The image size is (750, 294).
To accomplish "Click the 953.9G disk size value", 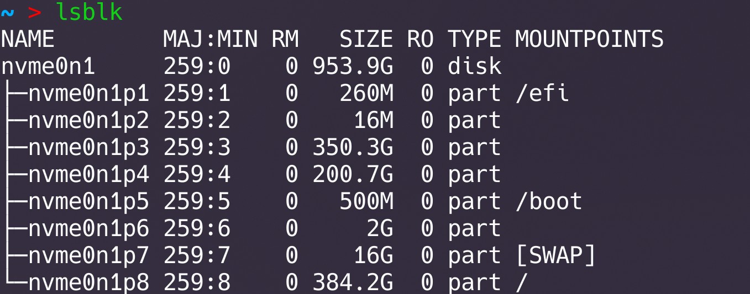I will pos(353,67).
